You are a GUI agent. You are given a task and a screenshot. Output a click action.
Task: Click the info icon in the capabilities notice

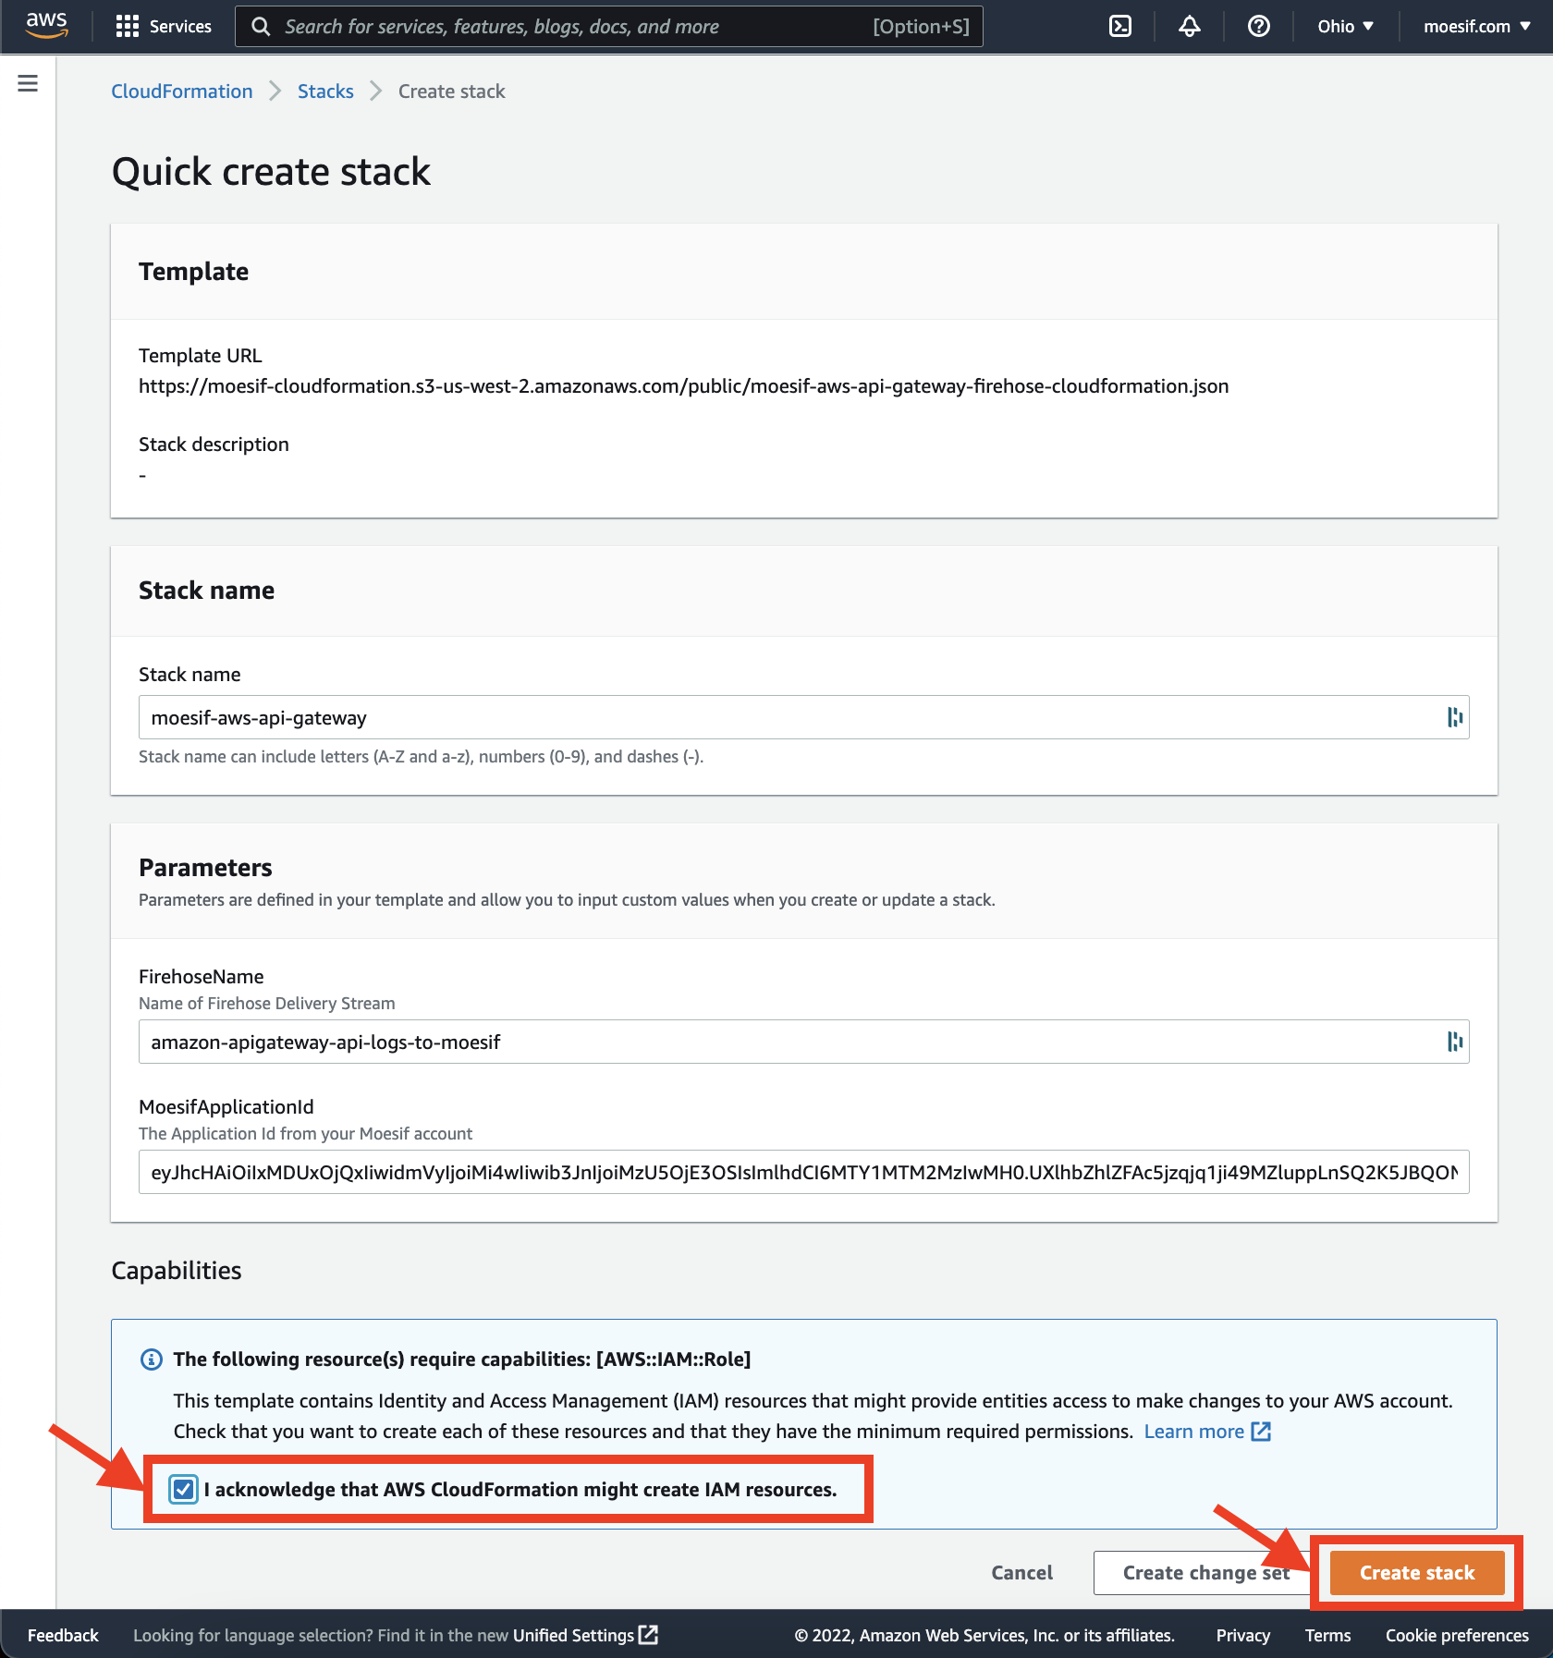coord(151,1359)
